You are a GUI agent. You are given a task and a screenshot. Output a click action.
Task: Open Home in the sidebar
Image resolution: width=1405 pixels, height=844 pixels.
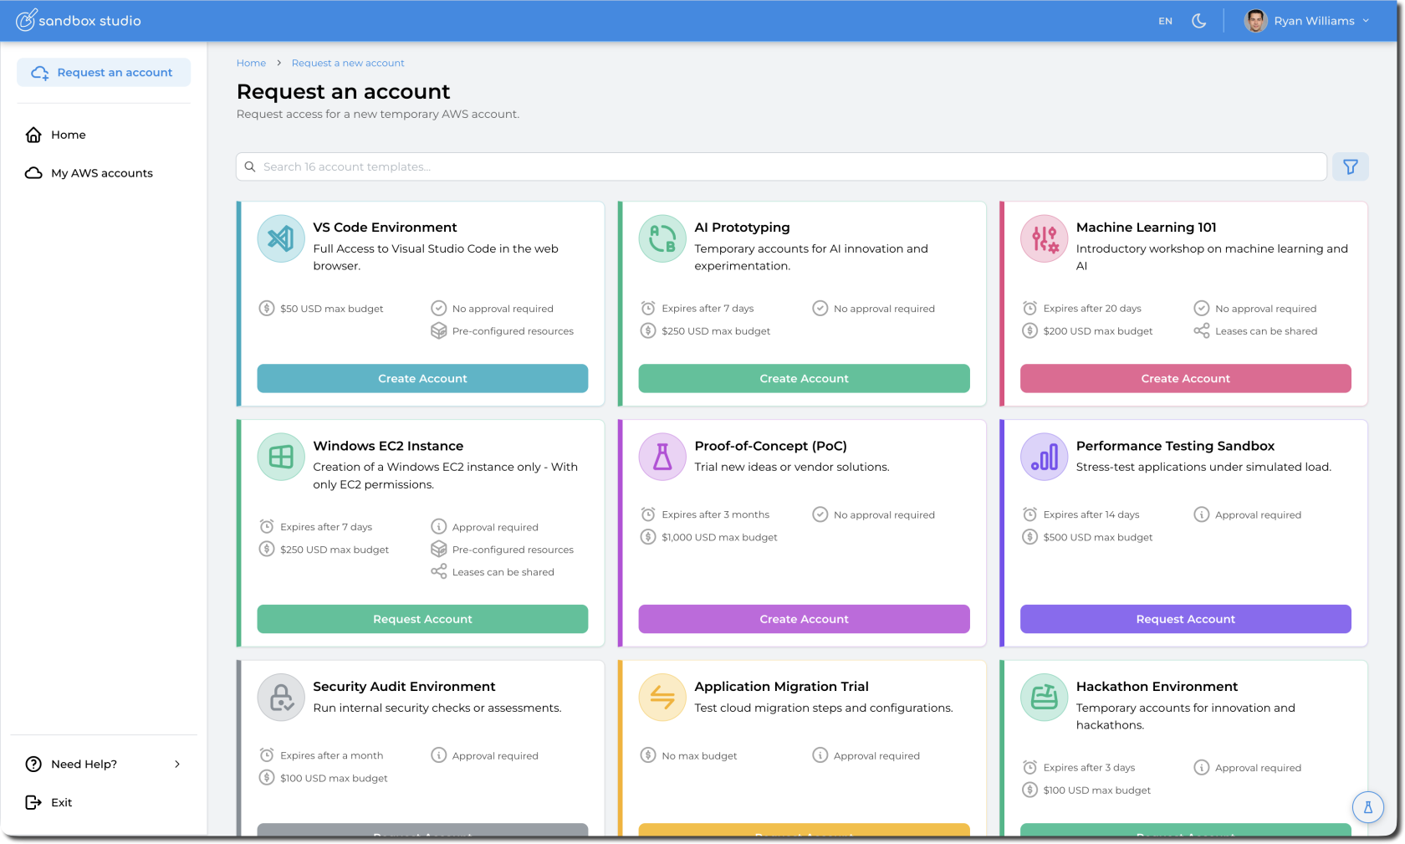tap(68, 135)
